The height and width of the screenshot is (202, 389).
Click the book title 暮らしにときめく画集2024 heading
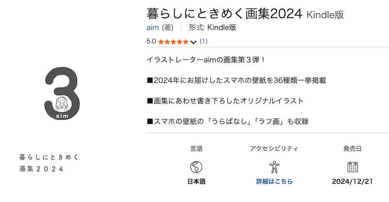tap(224, 14)
